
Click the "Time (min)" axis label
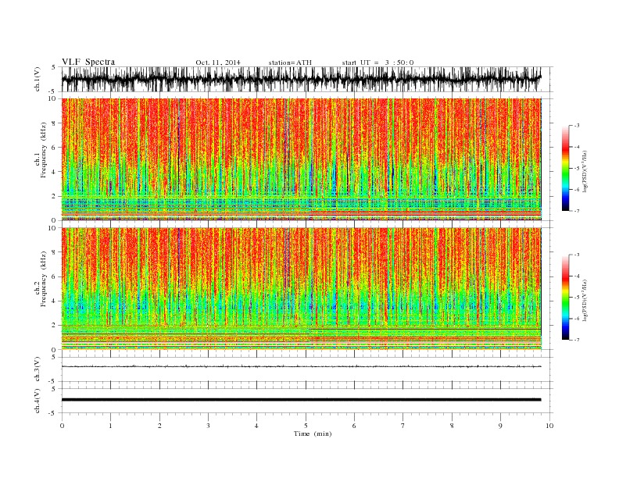coord(313,433)
